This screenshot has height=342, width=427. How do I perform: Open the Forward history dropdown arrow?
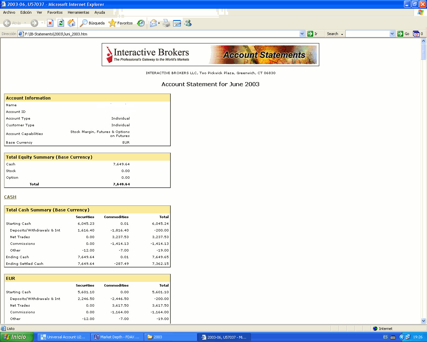[x=42, y=23]
